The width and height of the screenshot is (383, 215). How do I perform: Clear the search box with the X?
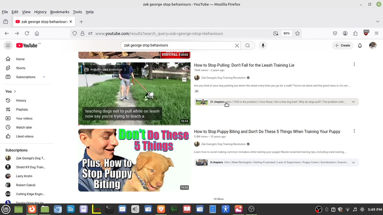[237, 45]
